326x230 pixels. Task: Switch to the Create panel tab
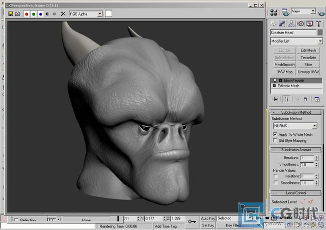(273, 24)
